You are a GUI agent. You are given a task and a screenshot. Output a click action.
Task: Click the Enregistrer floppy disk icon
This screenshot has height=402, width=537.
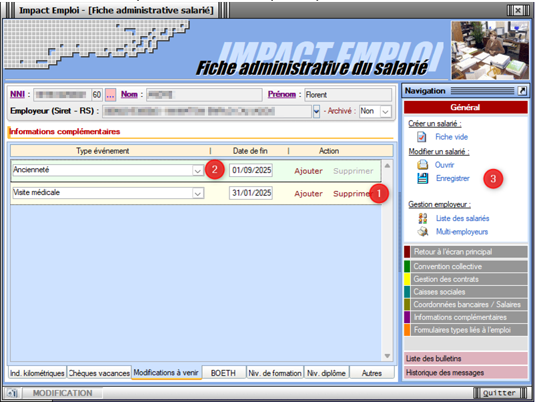422,178
